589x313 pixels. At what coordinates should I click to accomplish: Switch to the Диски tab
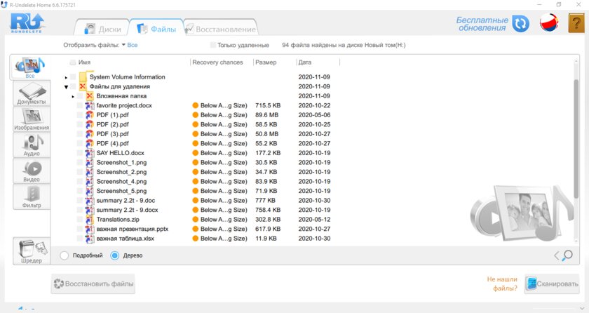(x=102, y=29)
